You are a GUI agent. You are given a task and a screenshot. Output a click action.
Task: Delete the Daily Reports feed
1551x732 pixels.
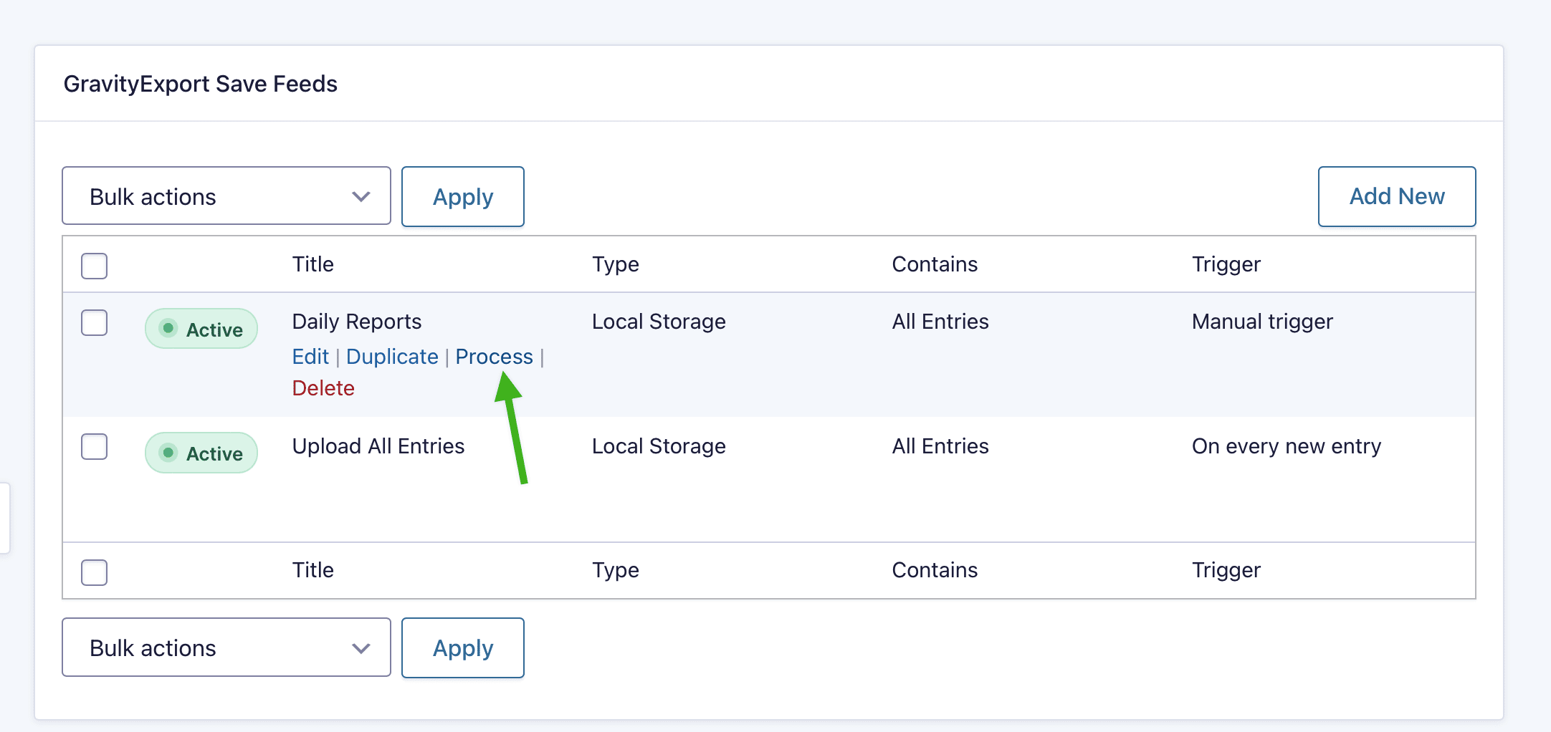(x=323, y=388)
